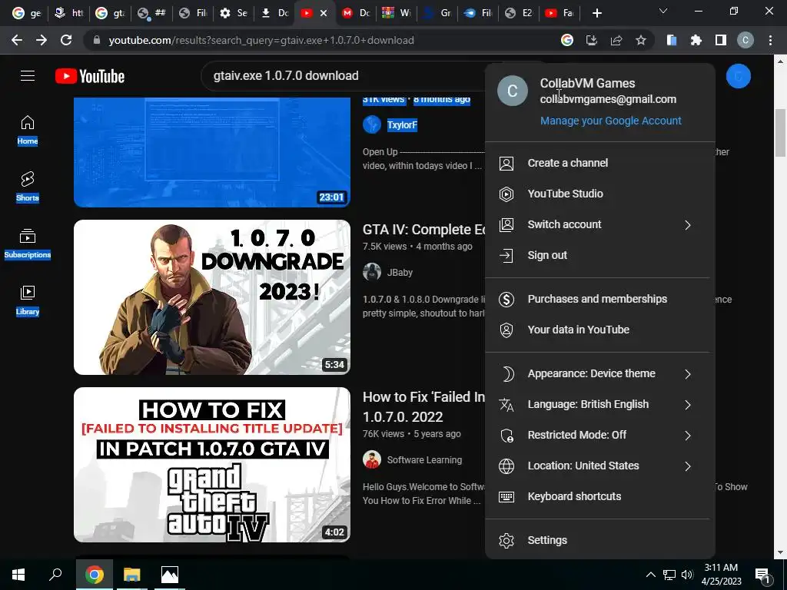Click the Create a channel icon
This screenshot has height=590, width=787.
506,163
